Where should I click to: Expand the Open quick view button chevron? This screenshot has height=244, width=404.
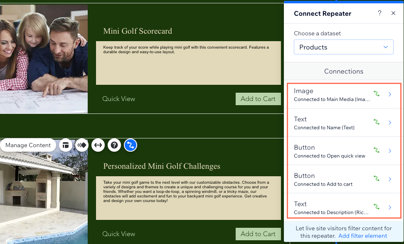[x=390, y=151]
